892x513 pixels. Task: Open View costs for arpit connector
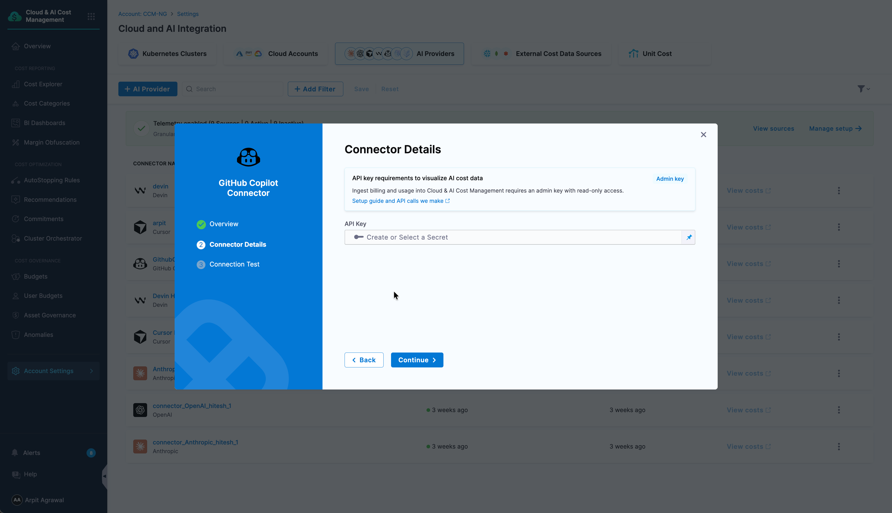[748, 227]
